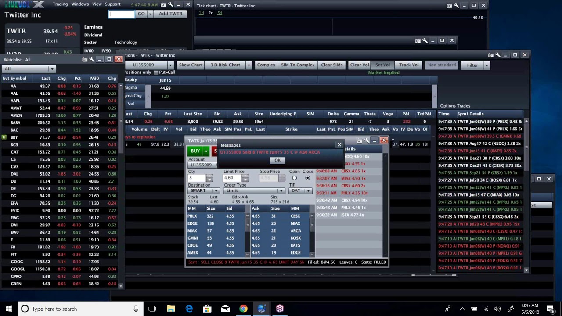Open wrench settings in Options TWTR window

(x=497, y=55)
